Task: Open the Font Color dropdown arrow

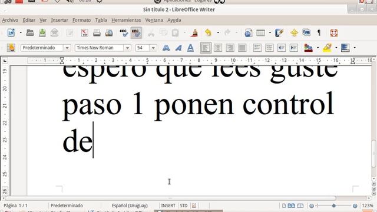Action: (318, 48)
